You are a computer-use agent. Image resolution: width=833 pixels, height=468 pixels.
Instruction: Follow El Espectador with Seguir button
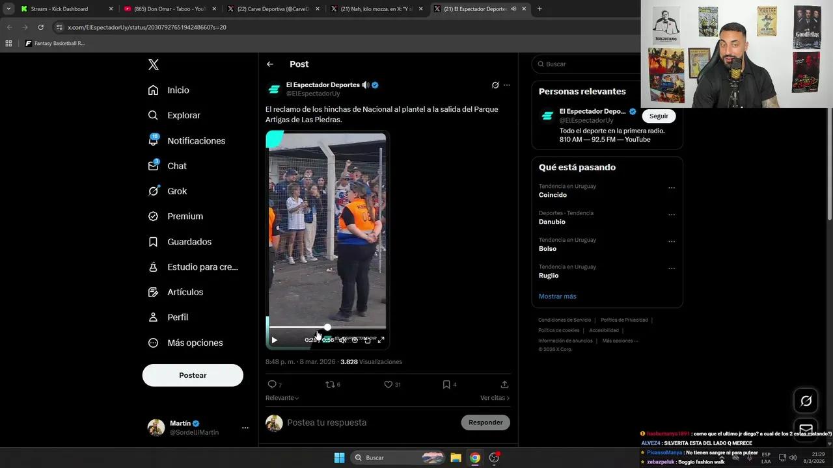[659, 116]
